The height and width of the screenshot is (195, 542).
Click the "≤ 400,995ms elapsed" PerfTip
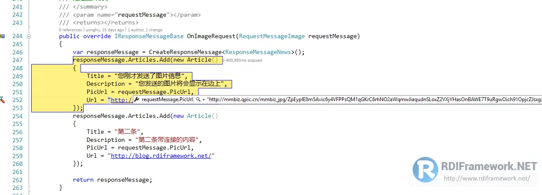(242, 60)
